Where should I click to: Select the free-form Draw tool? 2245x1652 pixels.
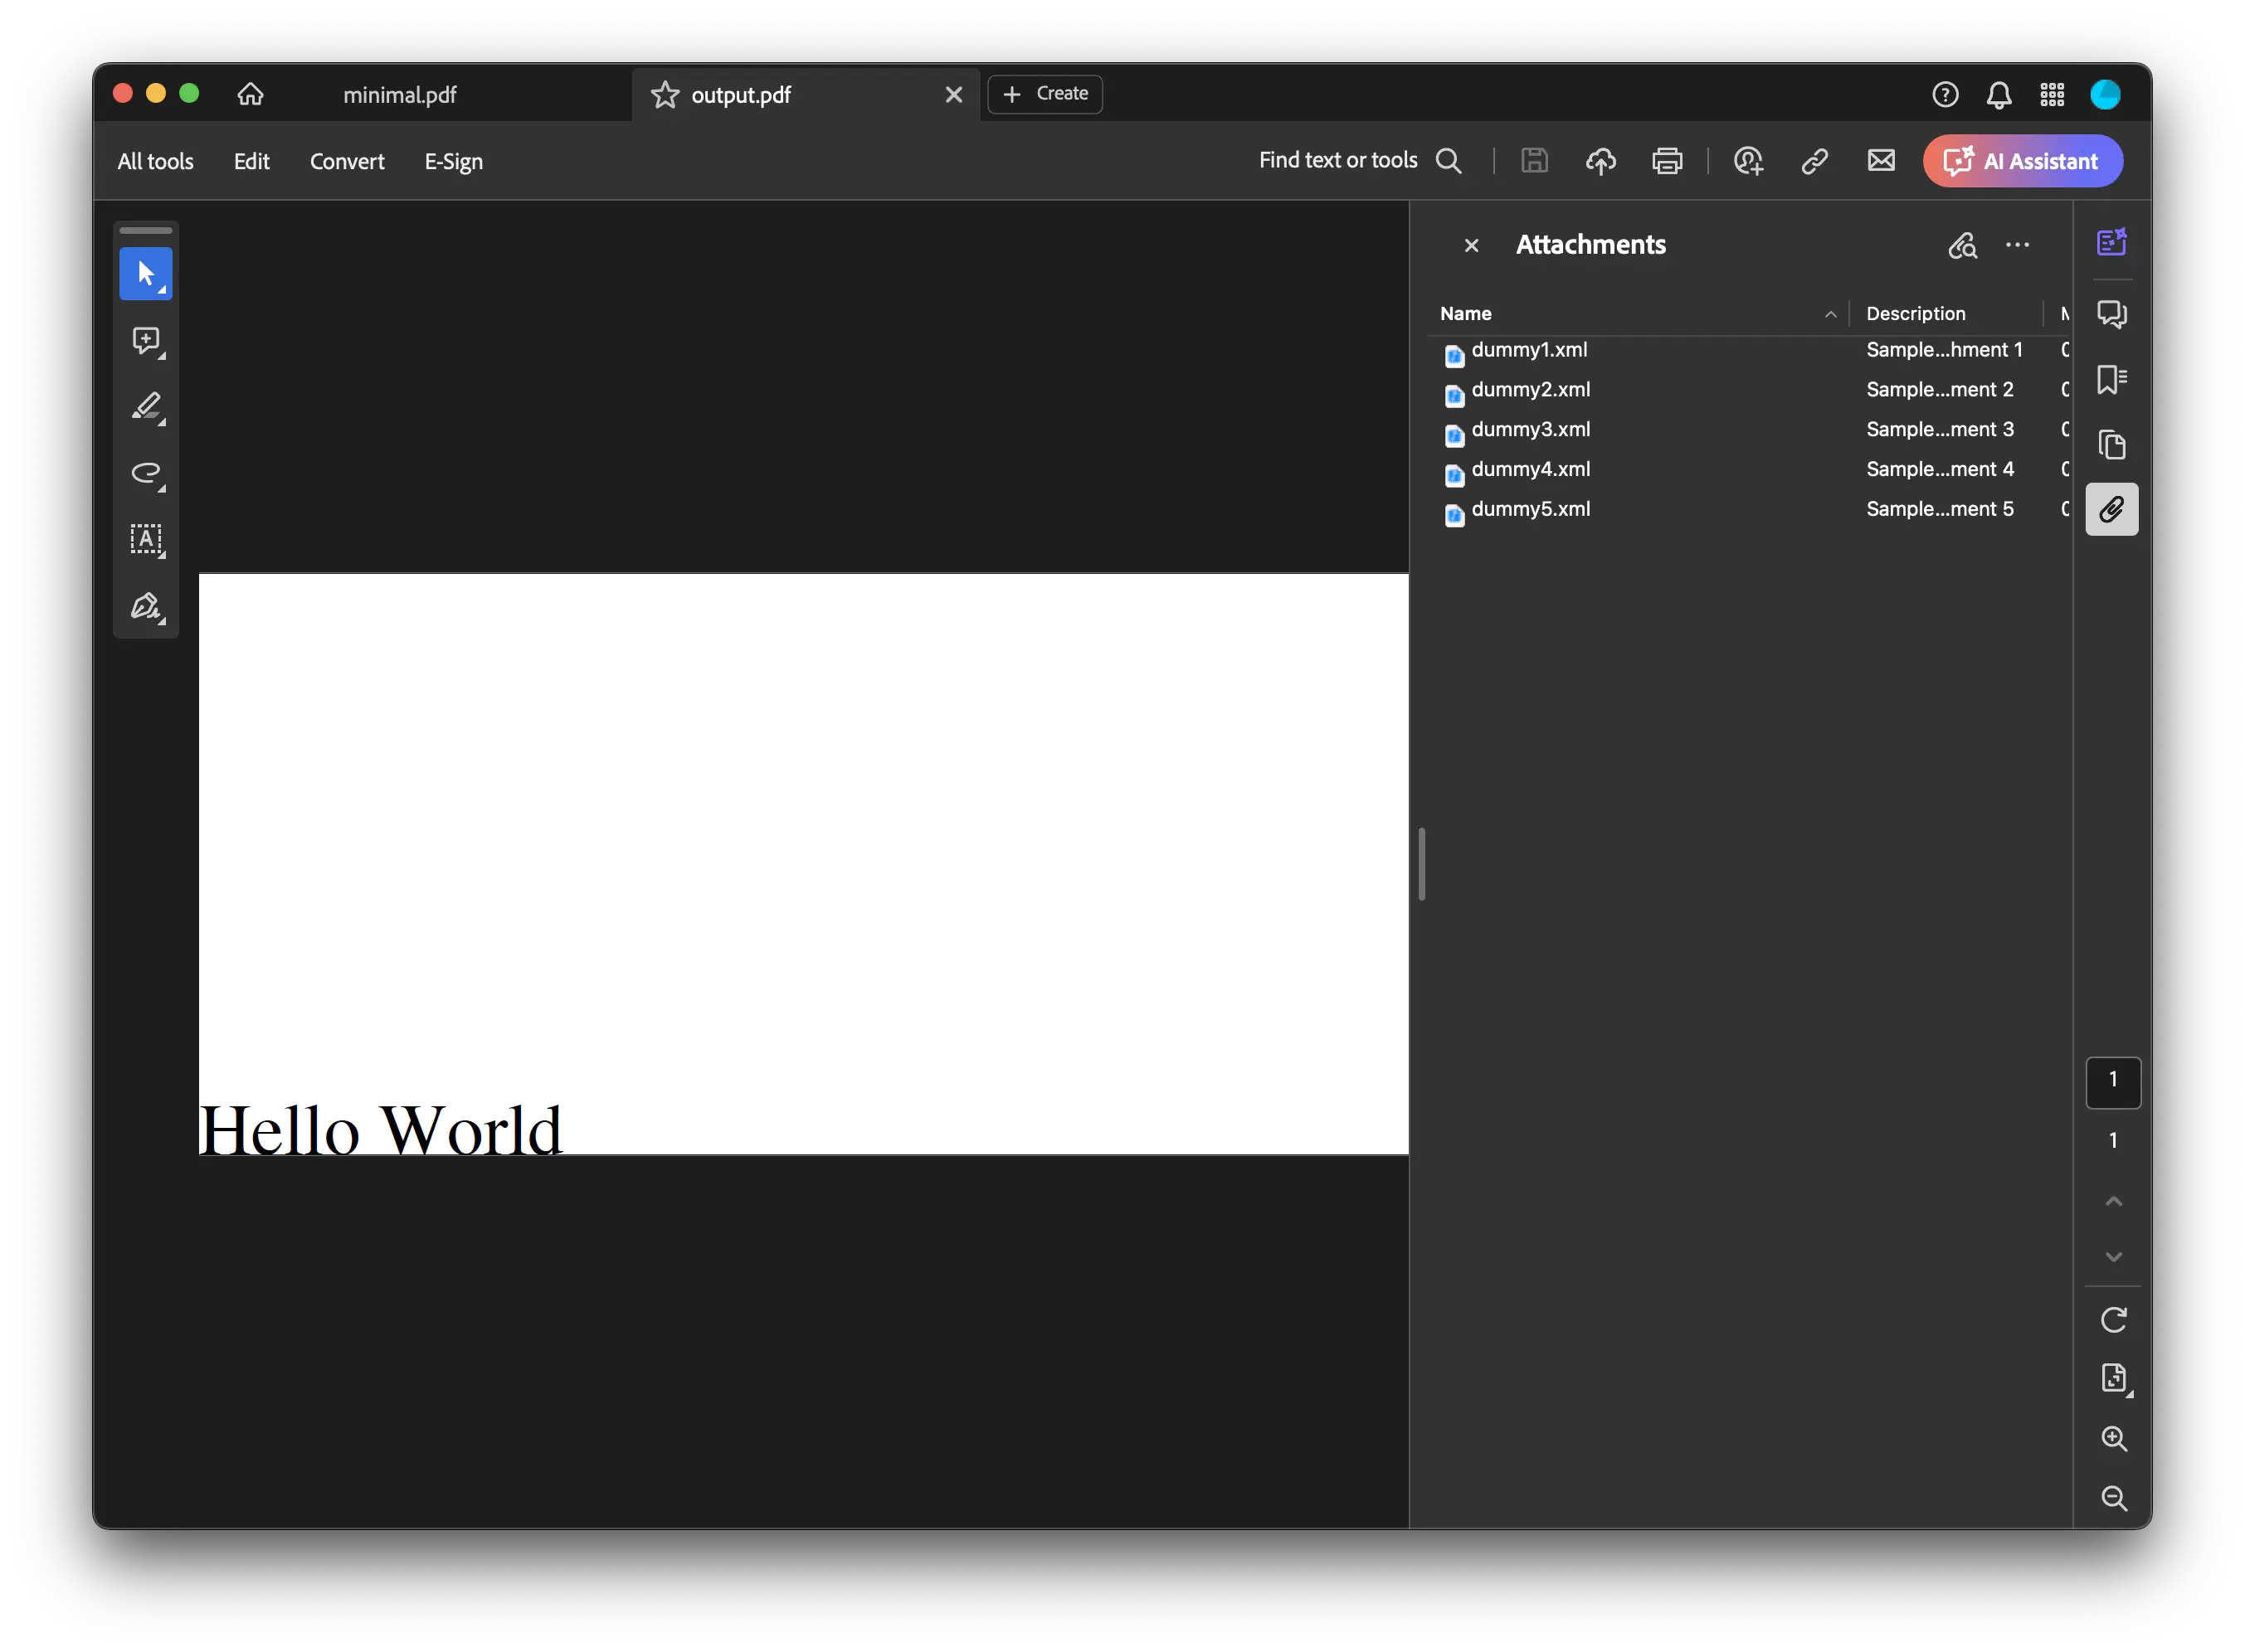point(146,475)
